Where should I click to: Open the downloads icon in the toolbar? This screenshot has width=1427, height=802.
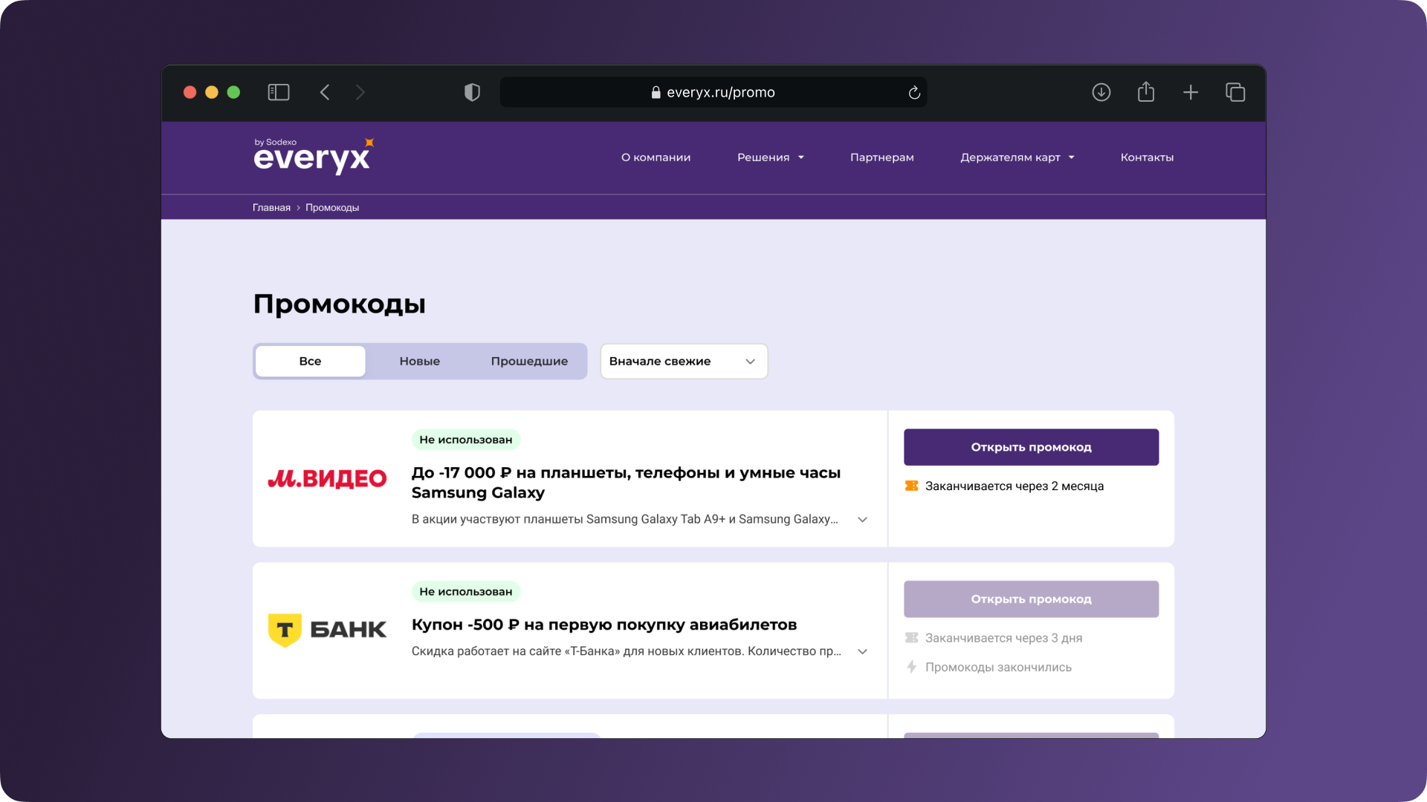click(x=1101, y=92)
